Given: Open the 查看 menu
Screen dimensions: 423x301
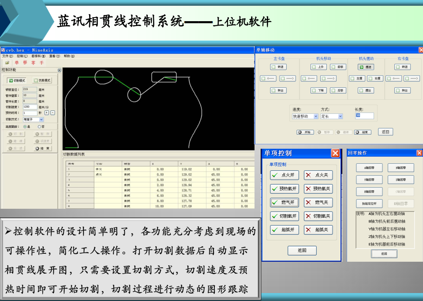Looking at the screenshot, I should tap(55, 56).
